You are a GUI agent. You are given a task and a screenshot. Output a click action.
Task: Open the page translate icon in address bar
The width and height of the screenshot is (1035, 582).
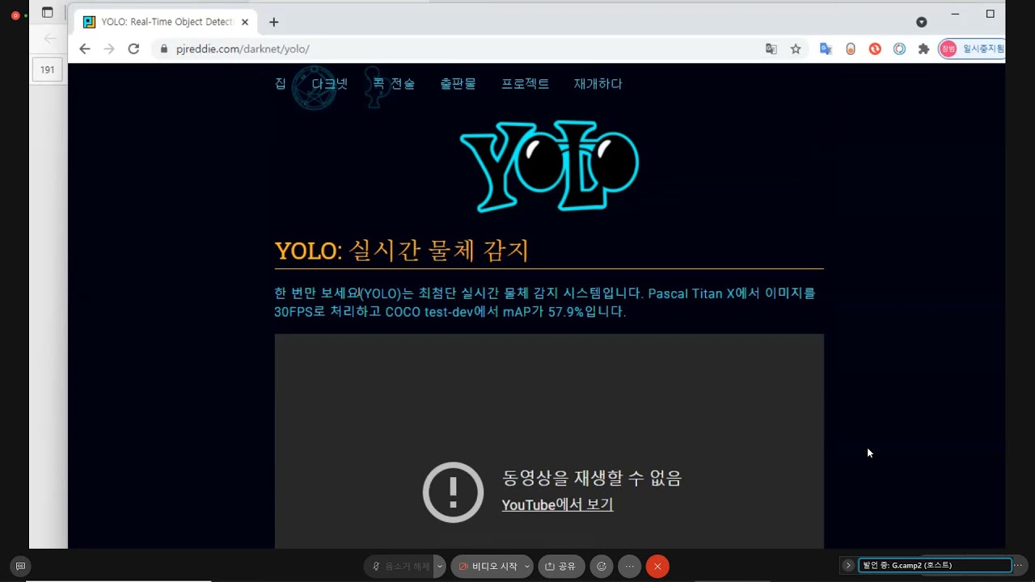771,48
